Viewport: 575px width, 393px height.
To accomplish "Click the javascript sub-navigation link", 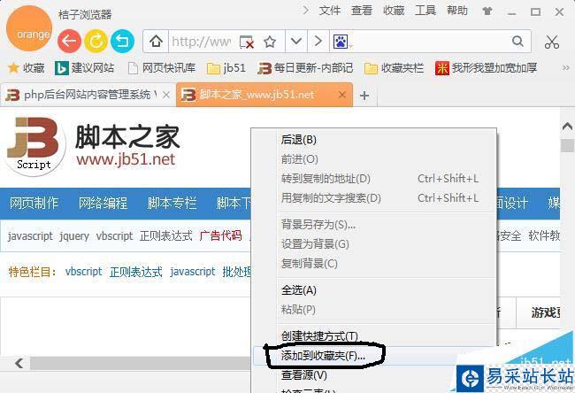I will (30, 235).
